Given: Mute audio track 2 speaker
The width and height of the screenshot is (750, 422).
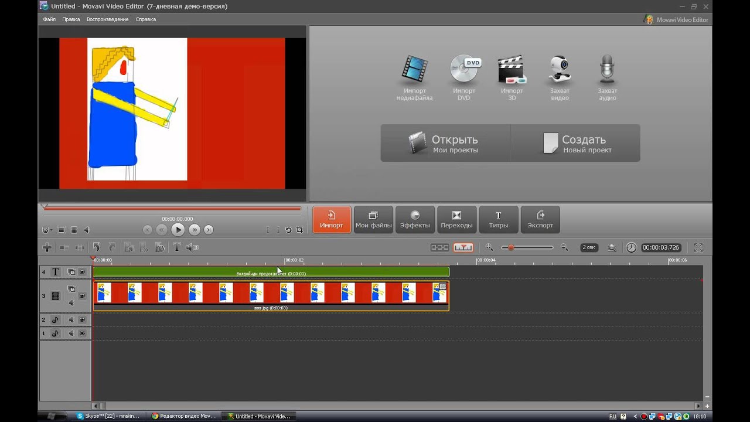Looking at the screenshot, I should coord(71,320).
